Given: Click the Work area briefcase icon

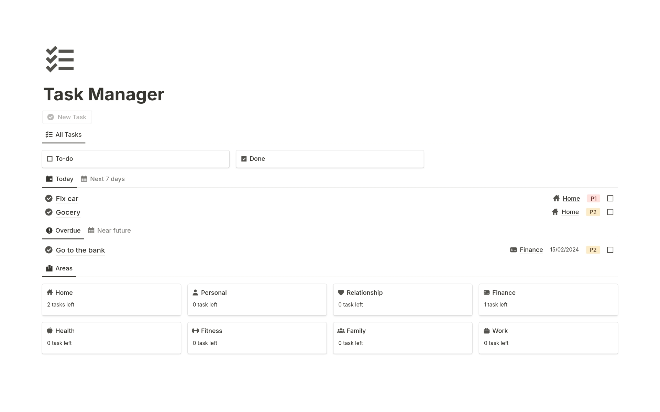Looking at the screenshot, I should pyautogui.click(x=487, y=331).
